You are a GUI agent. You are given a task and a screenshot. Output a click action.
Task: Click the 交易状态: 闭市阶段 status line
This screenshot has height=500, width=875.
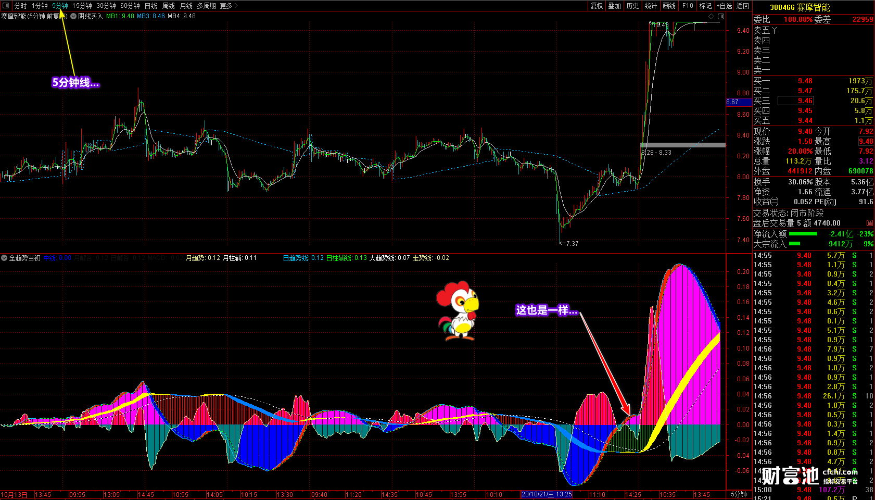pyautogui.click(x=789, y=213)
